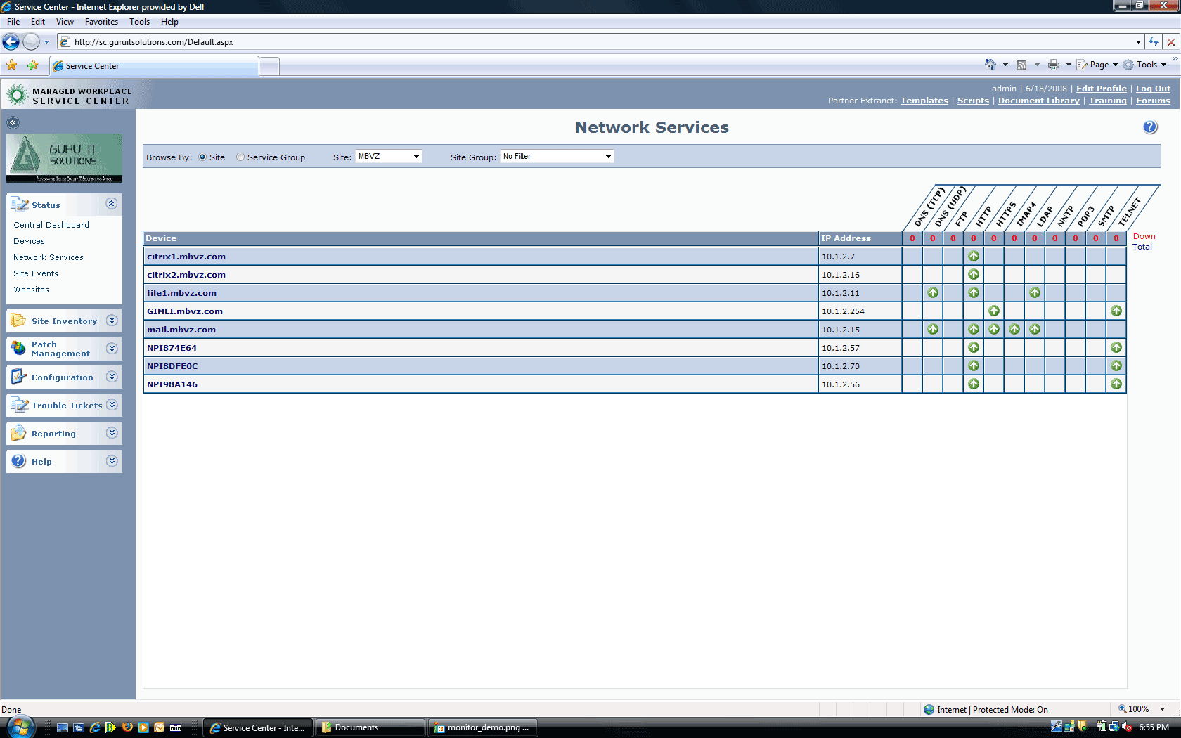
Task: Click the blue help question mark icon
Action: tap(1149, 127)
